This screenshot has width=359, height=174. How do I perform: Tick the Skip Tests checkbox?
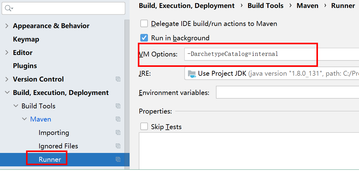tap(144, 127)
